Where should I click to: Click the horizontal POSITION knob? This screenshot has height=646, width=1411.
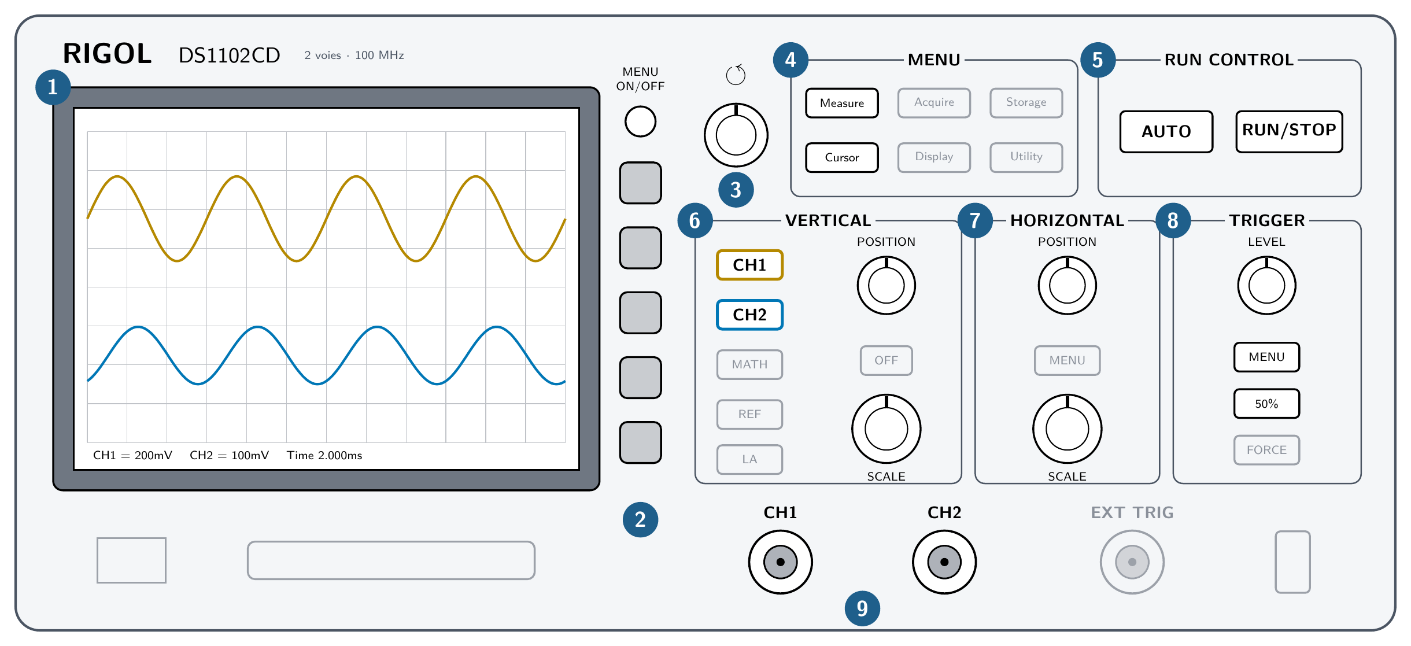coord(1067,285)
